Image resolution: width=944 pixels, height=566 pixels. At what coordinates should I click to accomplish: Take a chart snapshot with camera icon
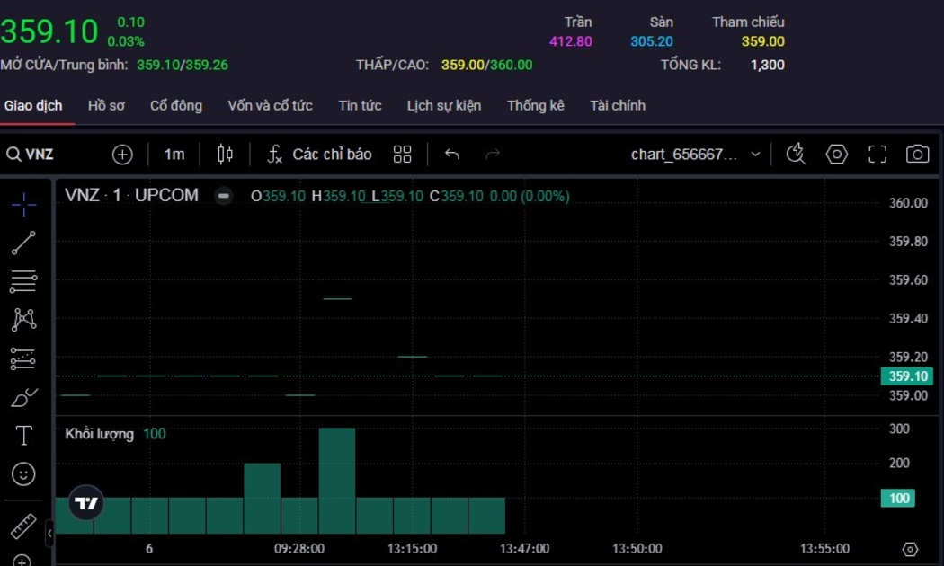(x=917, y=155)
